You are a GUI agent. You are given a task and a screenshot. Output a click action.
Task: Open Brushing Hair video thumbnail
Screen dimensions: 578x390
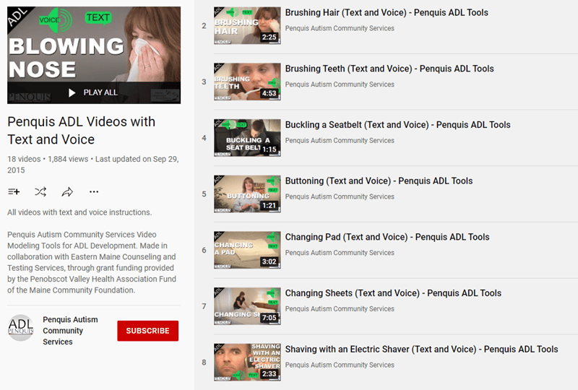click(x=247, y=25)
